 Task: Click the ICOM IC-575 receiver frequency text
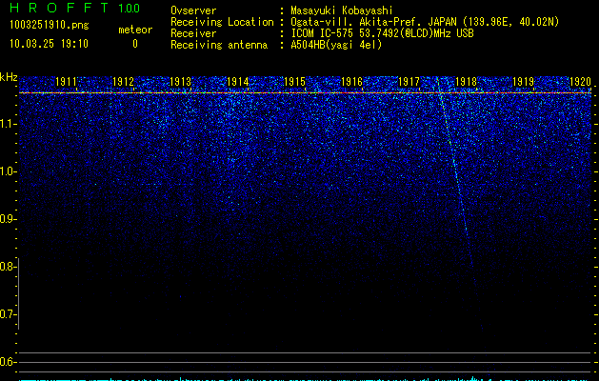coord(382,33)
